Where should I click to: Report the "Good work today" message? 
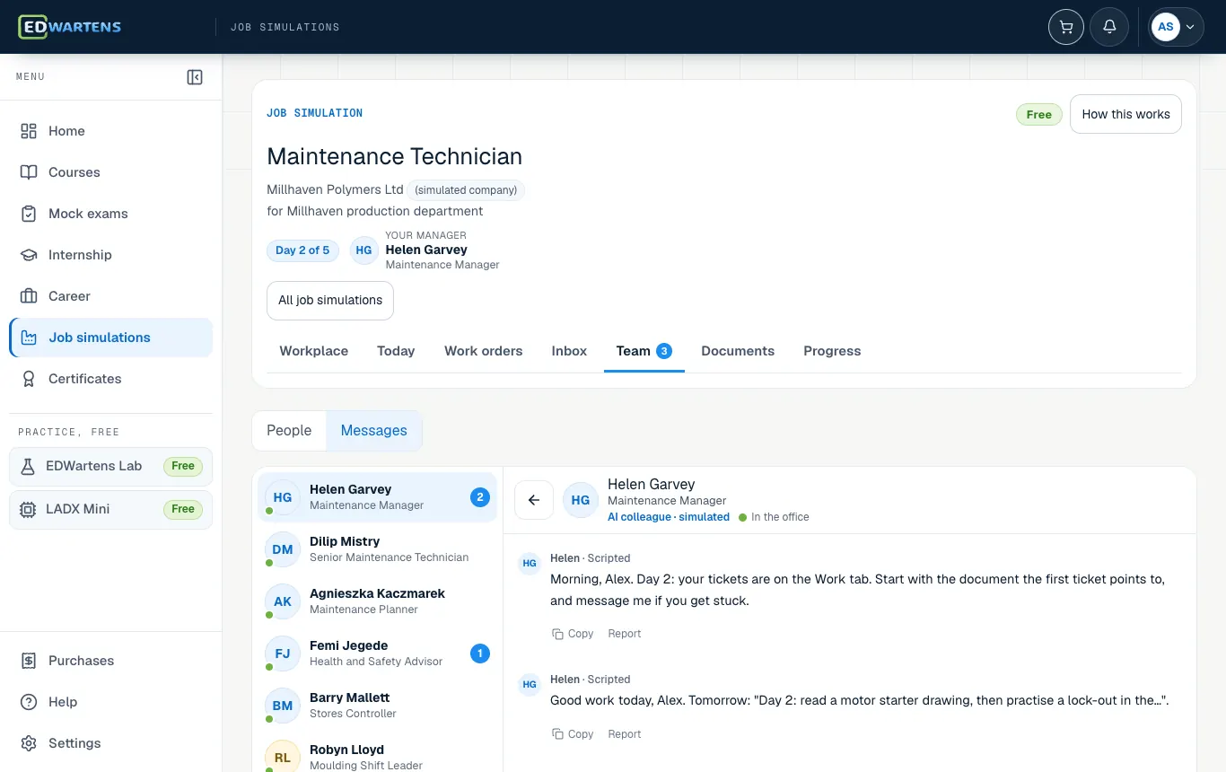tap(625, 734)
